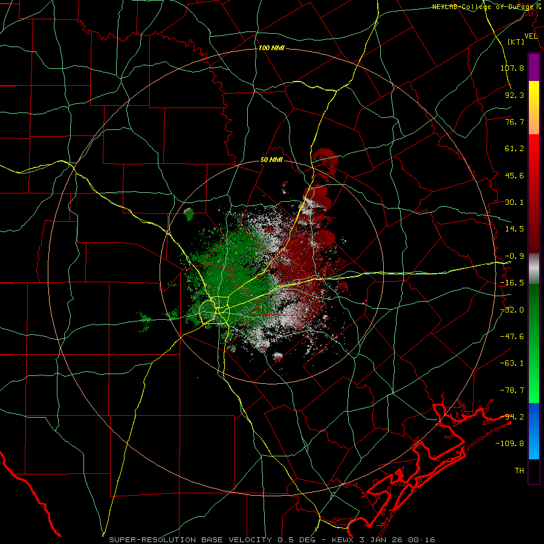Click the -0.9 velocity scale value
This screenshot has height=544, width=544.
pyautogui.click(x=514, y=256)
